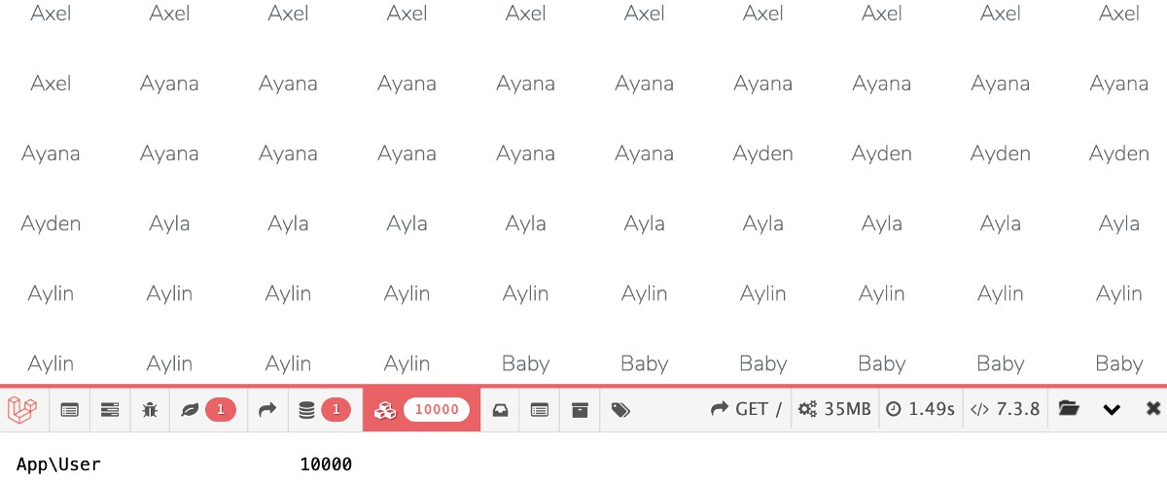Click the GET / route indicator

coord(747,410)
